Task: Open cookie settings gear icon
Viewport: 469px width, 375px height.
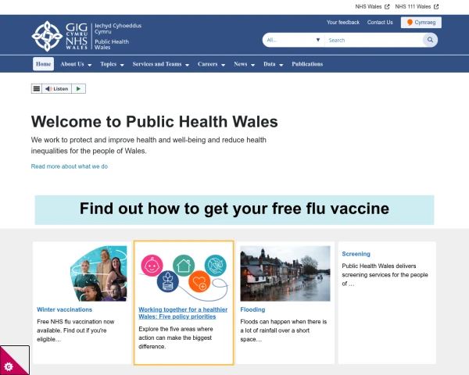Action: tap(9, 366)
